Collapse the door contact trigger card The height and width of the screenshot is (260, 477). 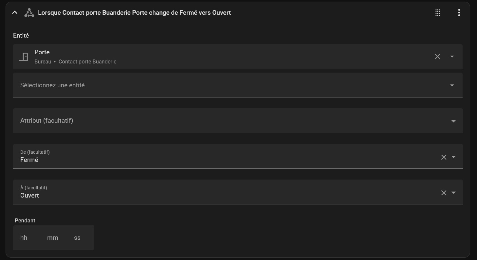[x=14, y=13]
